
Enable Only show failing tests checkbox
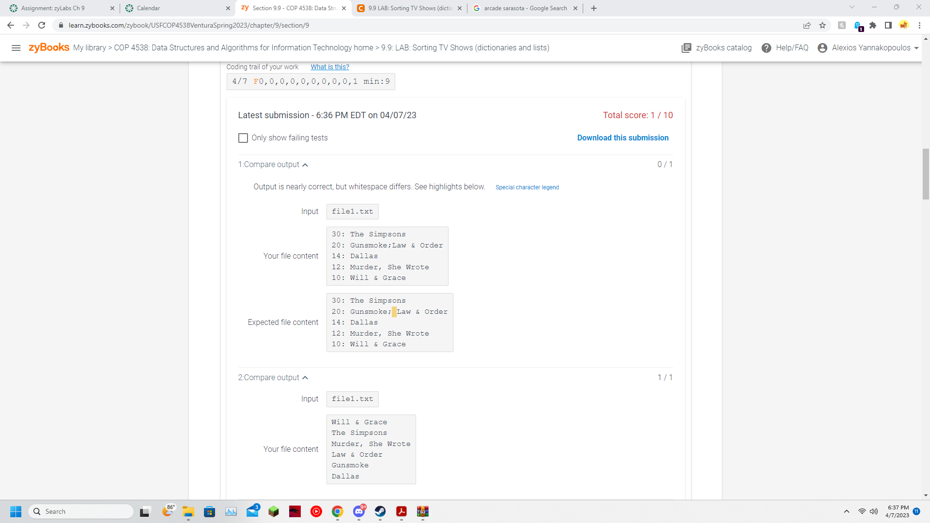click(243, 138)
